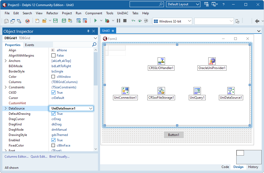Image resolution: width=264 pixels, height=173 pixels.
Task: Open the DataSource property dropdown
Action: pyautogui.click(x=91, y=108)
